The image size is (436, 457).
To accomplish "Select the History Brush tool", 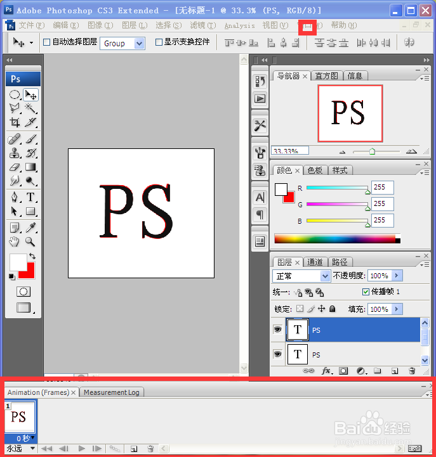I will pyautogui.click(x=30, y=153).
